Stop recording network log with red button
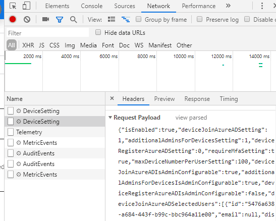276x221 pixels. [13, 19]
